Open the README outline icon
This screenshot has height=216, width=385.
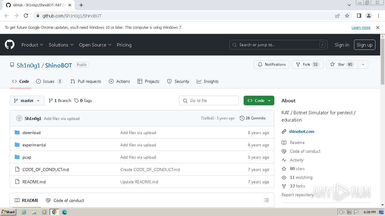[266, 200]
